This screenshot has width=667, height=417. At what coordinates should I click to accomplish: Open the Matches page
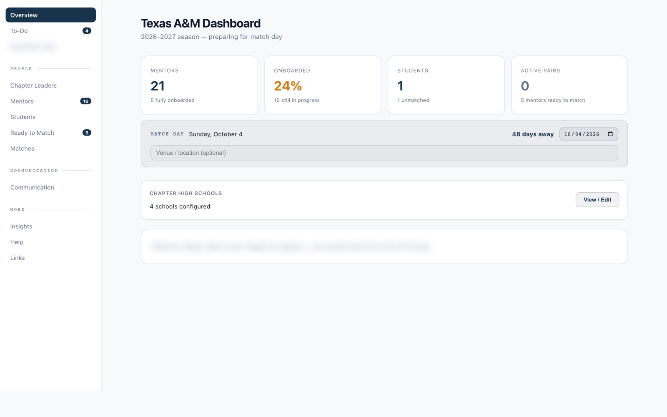(51, 148)
